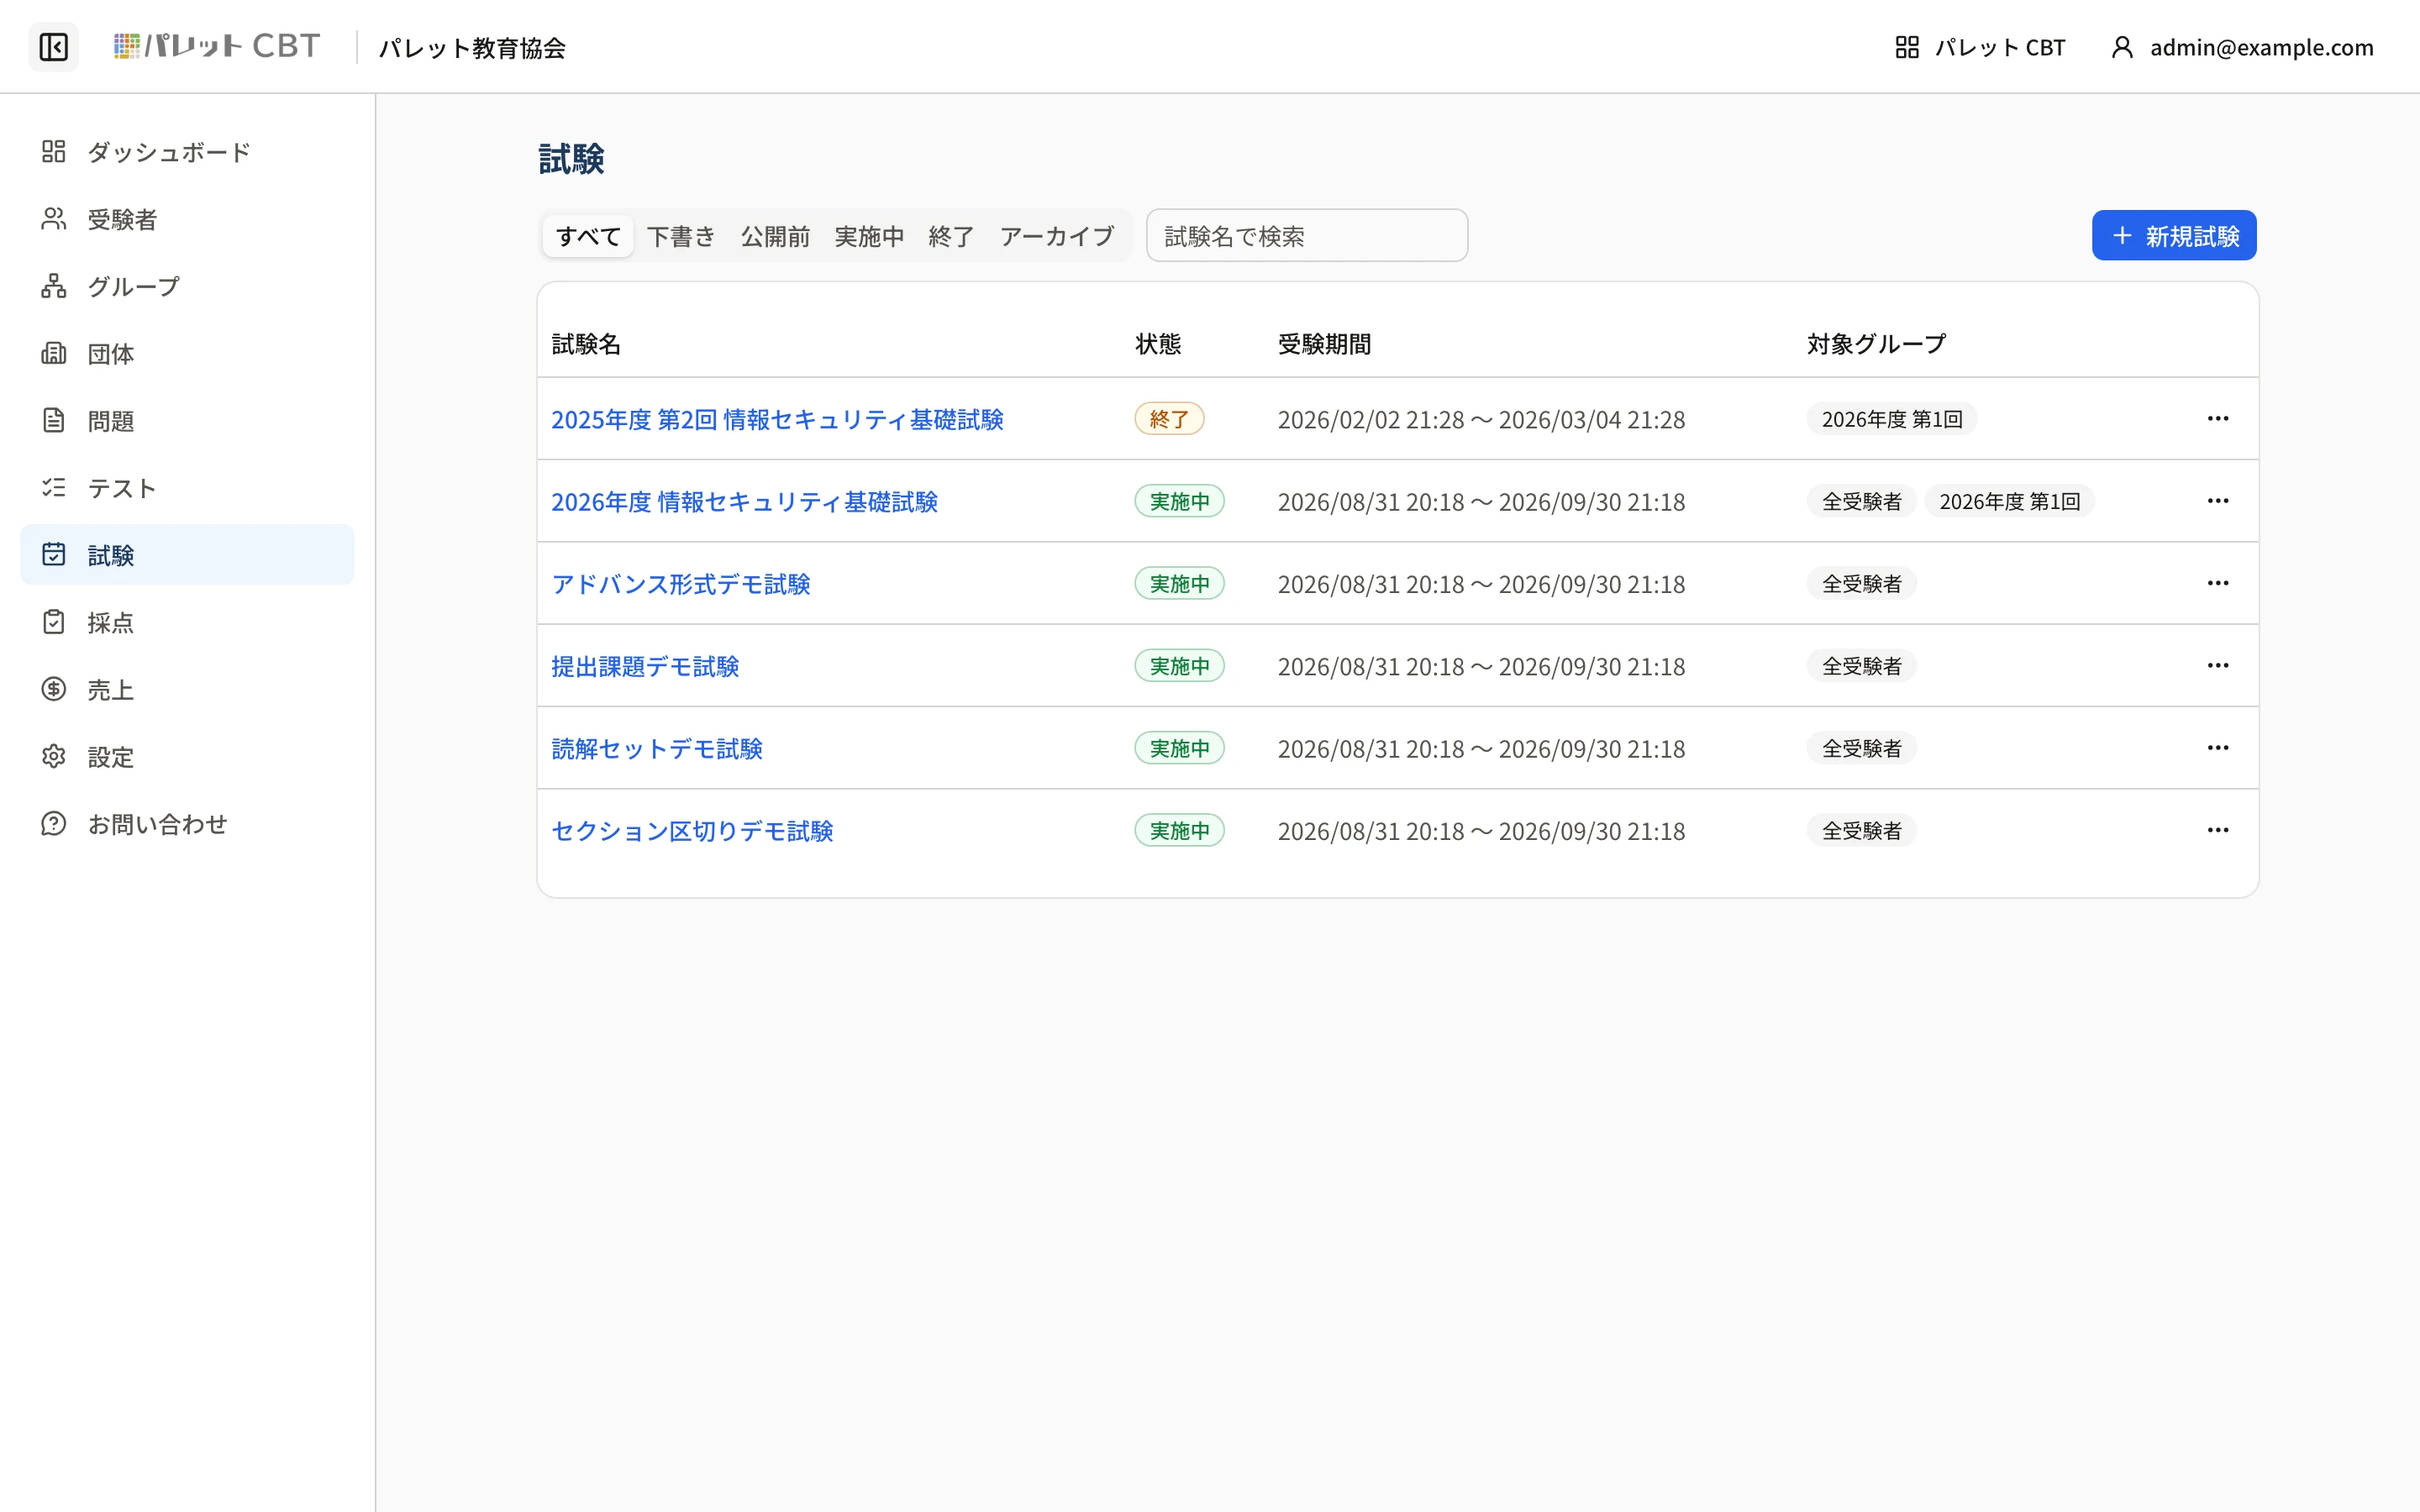Open お問い合わせ help icon in sidebar
The height and width of the screenshot is (1512, 2420).
point(54,823)
